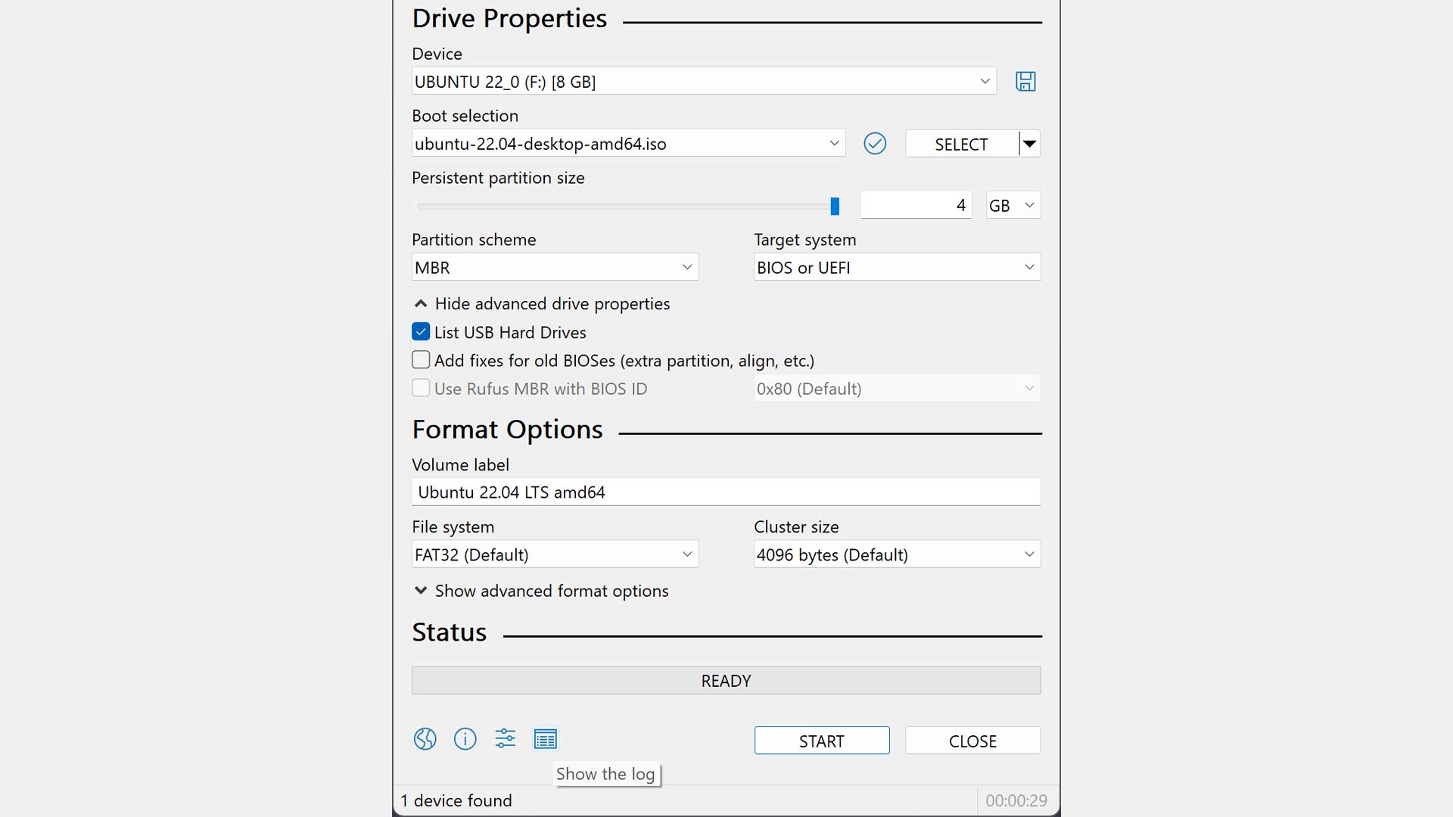The image size is (1453, 817).
Task: Open Cluster size dropdown
Action: (897, 555)
